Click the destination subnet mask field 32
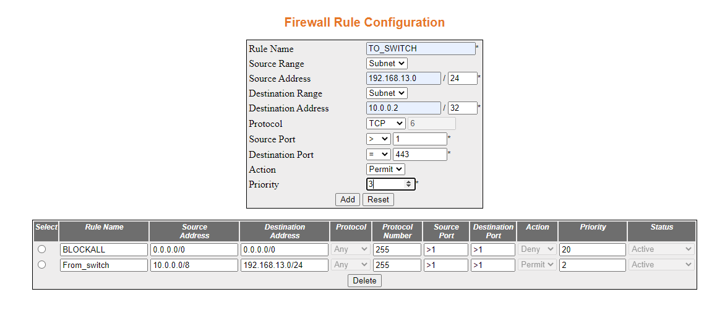The width and height of the screenshot is (717, 315). 462,108
